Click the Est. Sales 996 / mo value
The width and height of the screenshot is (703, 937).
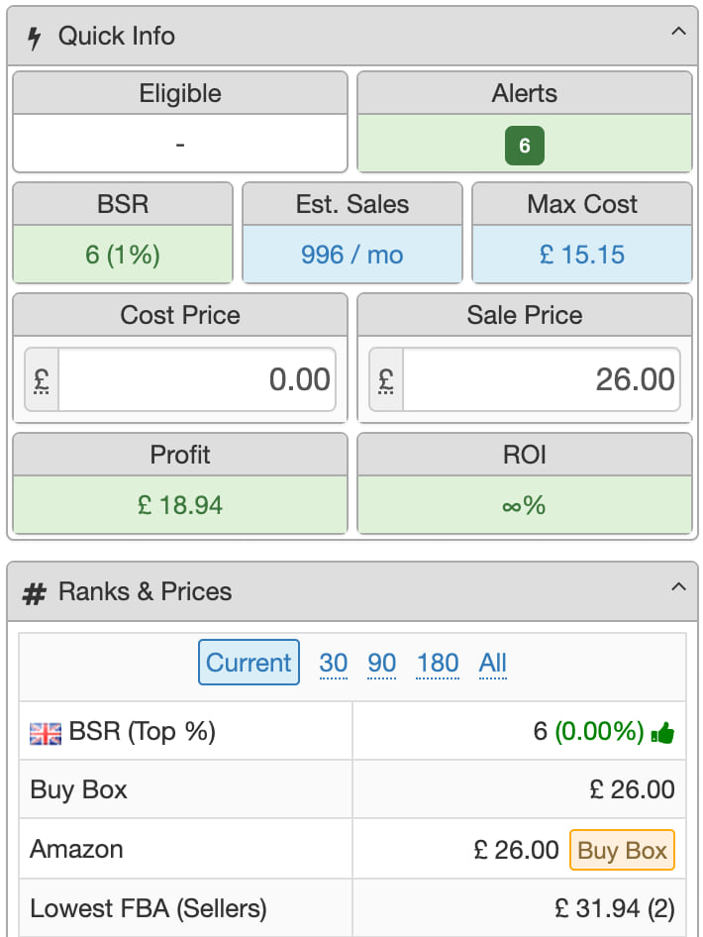(352, 256)
